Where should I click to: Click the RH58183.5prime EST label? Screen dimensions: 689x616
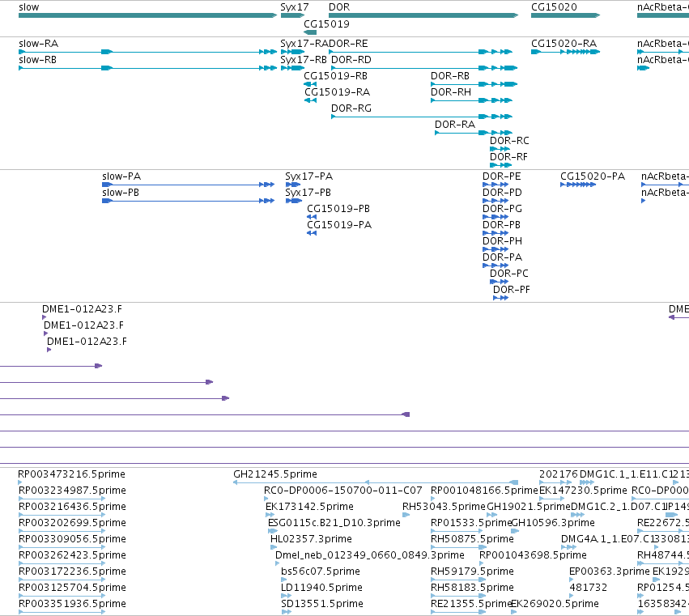(x=472, y=588)
